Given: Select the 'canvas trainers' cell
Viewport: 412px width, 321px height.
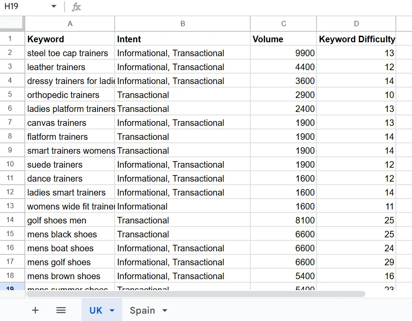Looking at the screenshot, I should coord(70,122).
